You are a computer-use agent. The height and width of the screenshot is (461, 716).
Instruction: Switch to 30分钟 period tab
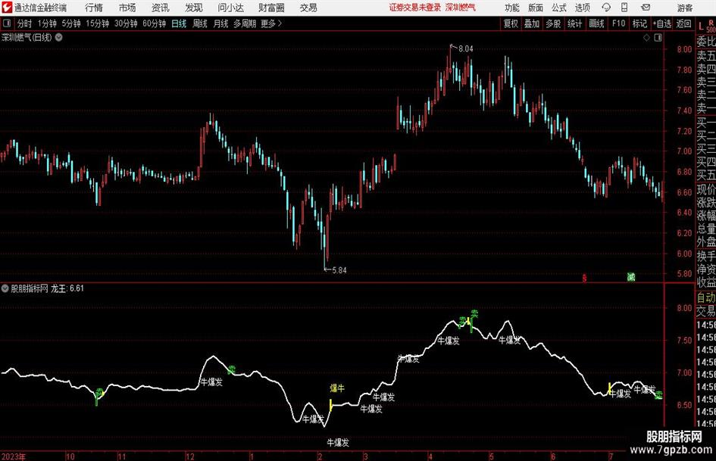(x=126, y=23)
